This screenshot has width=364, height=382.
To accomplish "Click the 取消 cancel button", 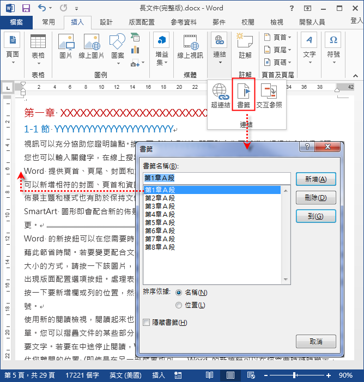I will click(316, 341).
